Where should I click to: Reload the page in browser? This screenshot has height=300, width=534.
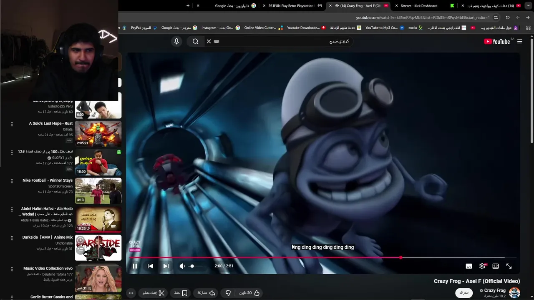(508, 17)
